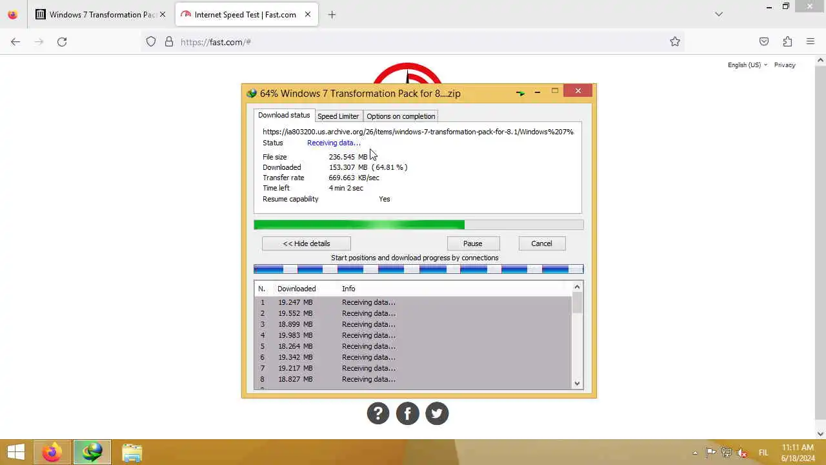Open the Options on completion tab
Image resolution: width=826 pixels, height=465 pixels.
point(401,116)
